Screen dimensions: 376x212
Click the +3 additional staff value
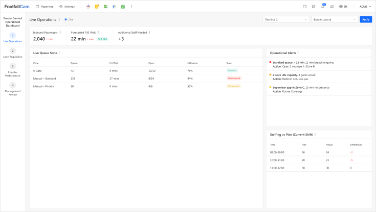121,39
